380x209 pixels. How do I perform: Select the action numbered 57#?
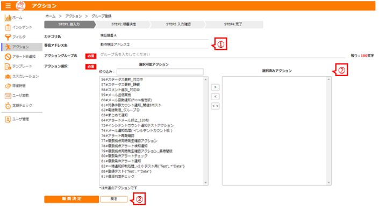click(x=120, y=85)
